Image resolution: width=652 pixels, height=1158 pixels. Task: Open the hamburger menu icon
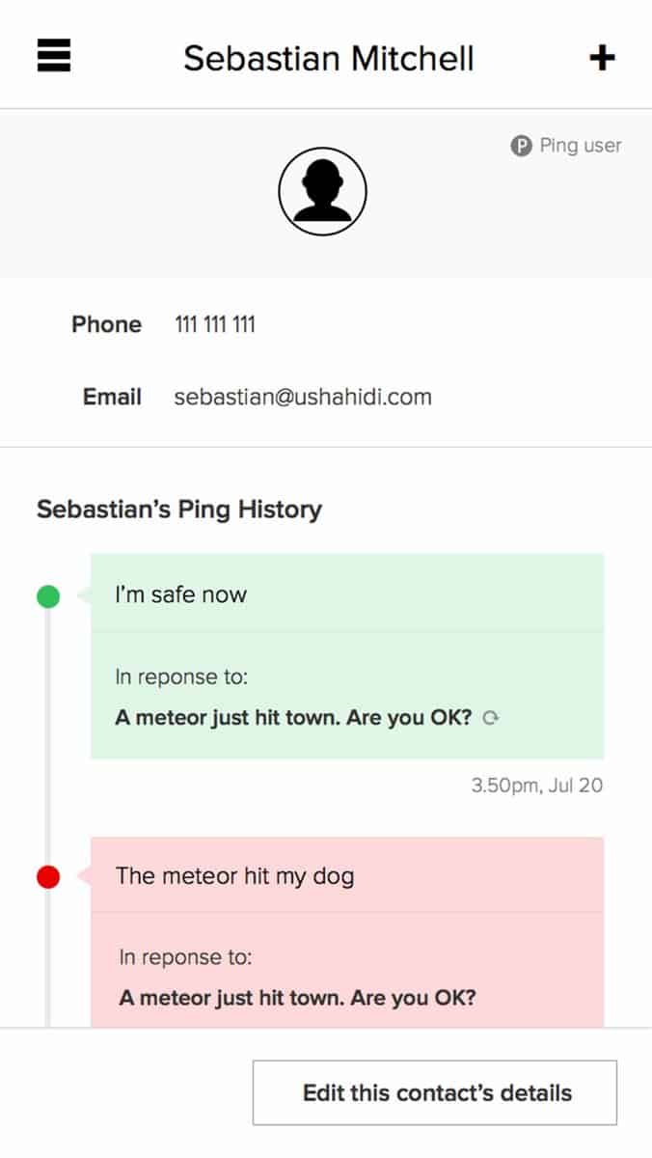pyautogui.click(x=54, y=55)
